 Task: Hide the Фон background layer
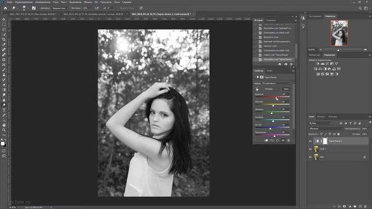point(310,157)
